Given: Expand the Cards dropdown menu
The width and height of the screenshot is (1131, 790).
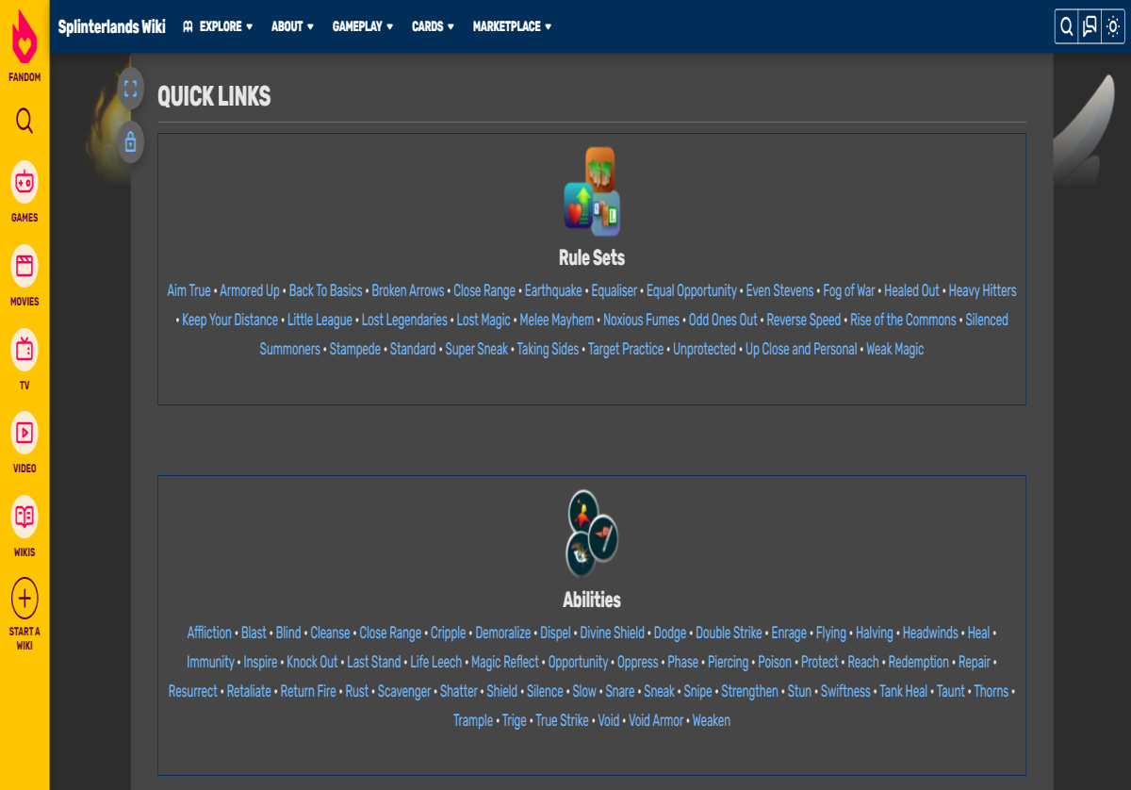Looking at the screenshot, I should click(433, 26).
